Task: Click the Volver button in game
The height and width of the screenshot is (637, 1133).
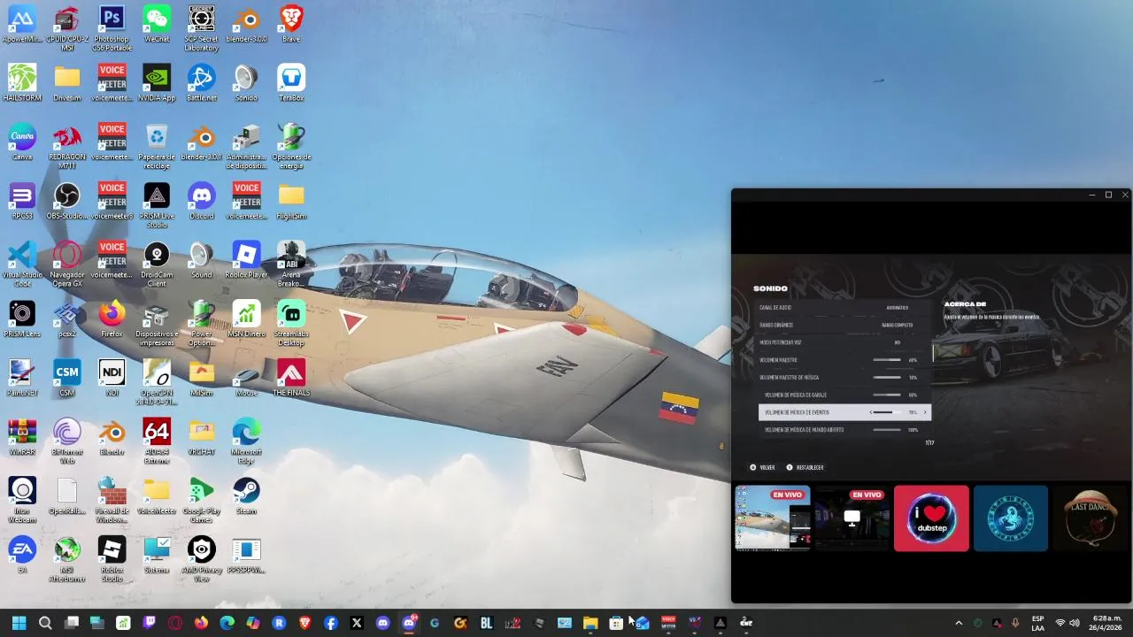Action: tap(762, 467)
